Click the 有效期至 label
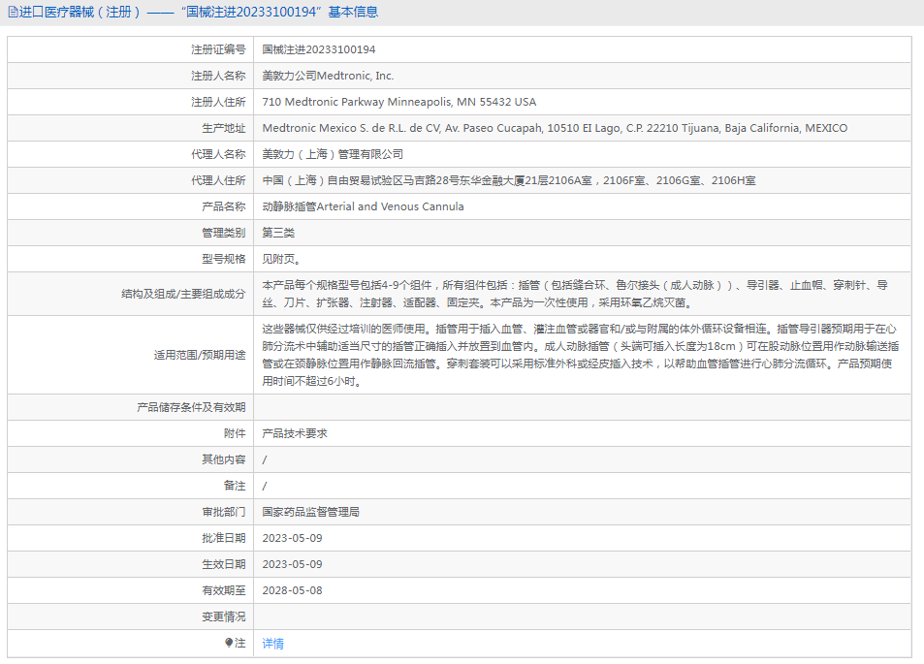Image resolution: width=924 pixels, height=664 pixels. 223,590
